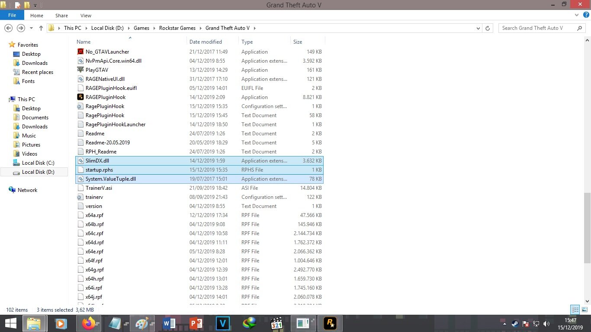The height and width of the screenshot is (332, 591).
Task: Navigate to Rockstar Games in breadcrumb
Action: pos(177,28)
